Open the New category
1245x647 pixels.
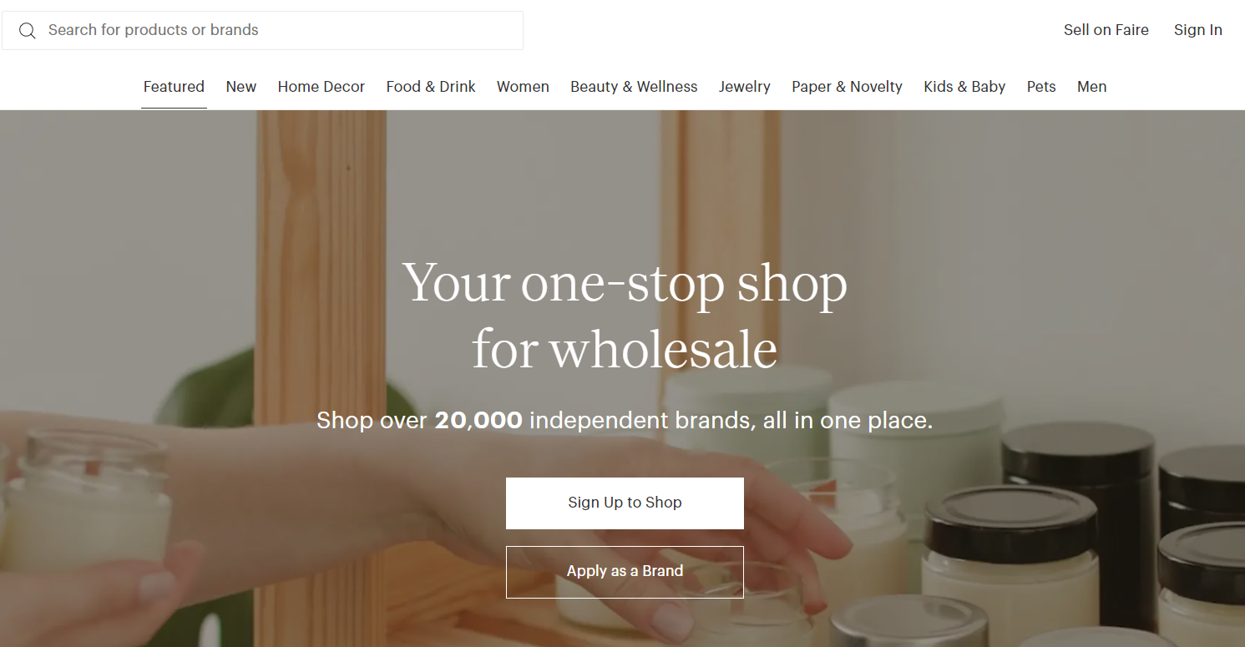[x=240, y=87]
